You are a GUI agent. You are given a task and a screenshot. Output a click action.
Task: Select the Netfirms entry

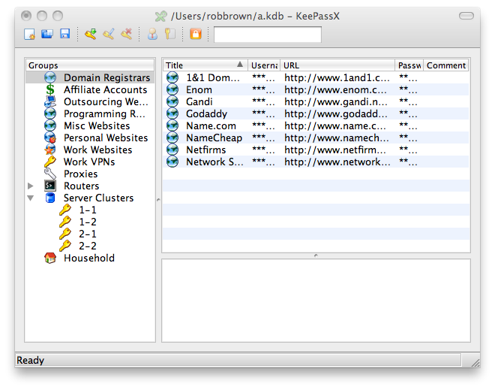[x=316, y=150]
